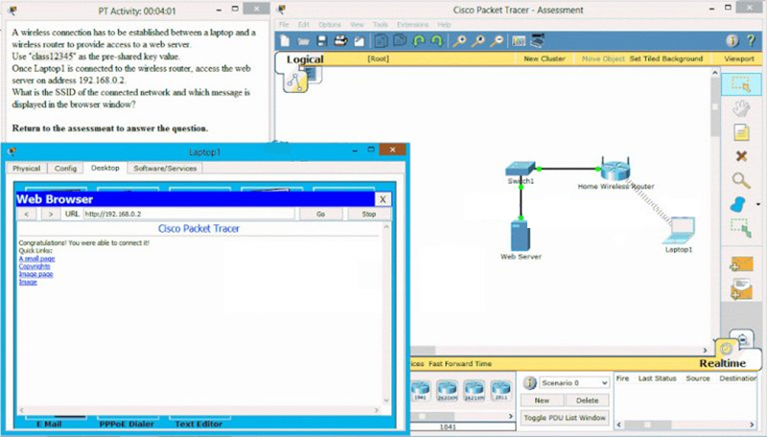This screenshot has height=437, width=767.
Task: Choose the Add Complex PDU envelope
Action: pyautogui.click(x=741, y=288)
